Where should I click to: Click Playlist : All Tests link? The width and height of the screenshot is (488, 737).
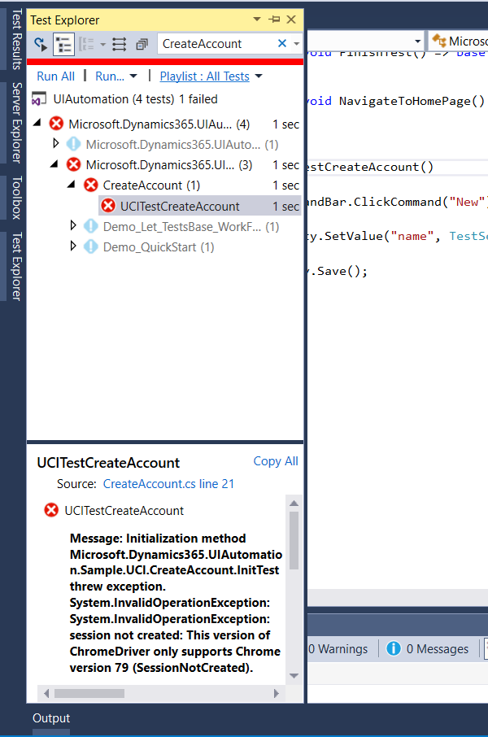204,76
